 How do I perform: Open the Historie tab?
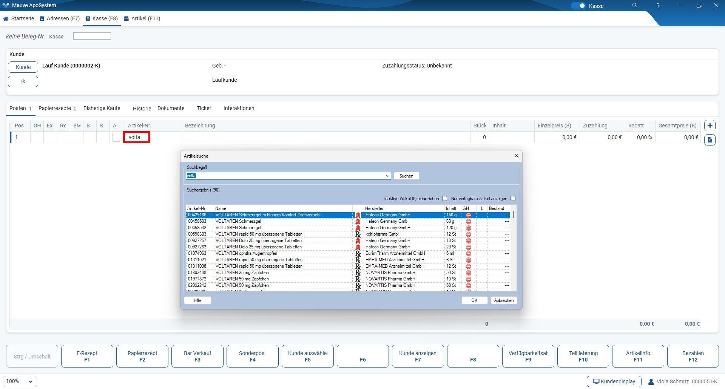point(142,109)
